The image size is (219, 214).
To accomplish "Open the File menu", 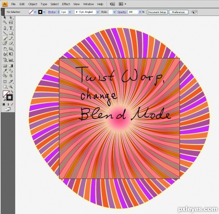I will (x=13, y=4).
